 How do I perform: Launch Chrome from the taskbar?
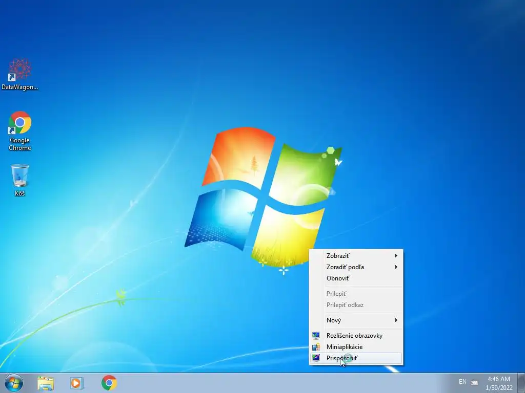click(109, 383)
